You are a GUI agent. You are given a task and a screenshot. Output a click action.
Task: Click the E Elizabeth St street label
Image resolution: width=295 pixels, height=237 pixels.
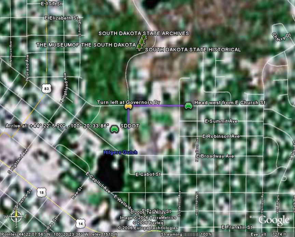pyautogui.click(x=61, y=18)
